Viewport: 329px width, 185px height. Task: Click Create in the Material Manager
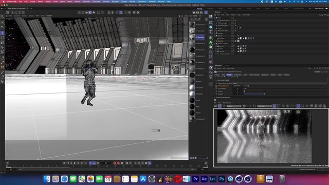point(195,16)
